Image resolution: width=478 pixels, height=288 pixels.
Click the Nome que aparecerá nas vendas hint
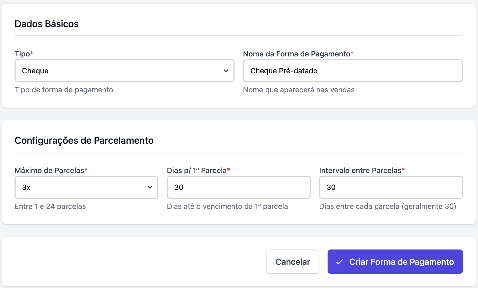(299, 90)
